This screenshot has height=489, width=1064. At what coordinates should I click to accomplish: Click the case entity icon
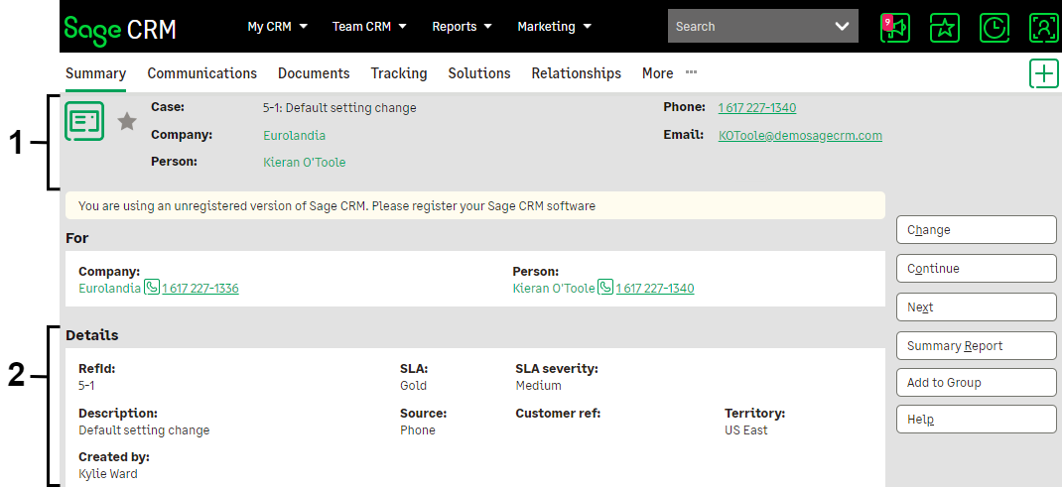[x=84, y=121]
